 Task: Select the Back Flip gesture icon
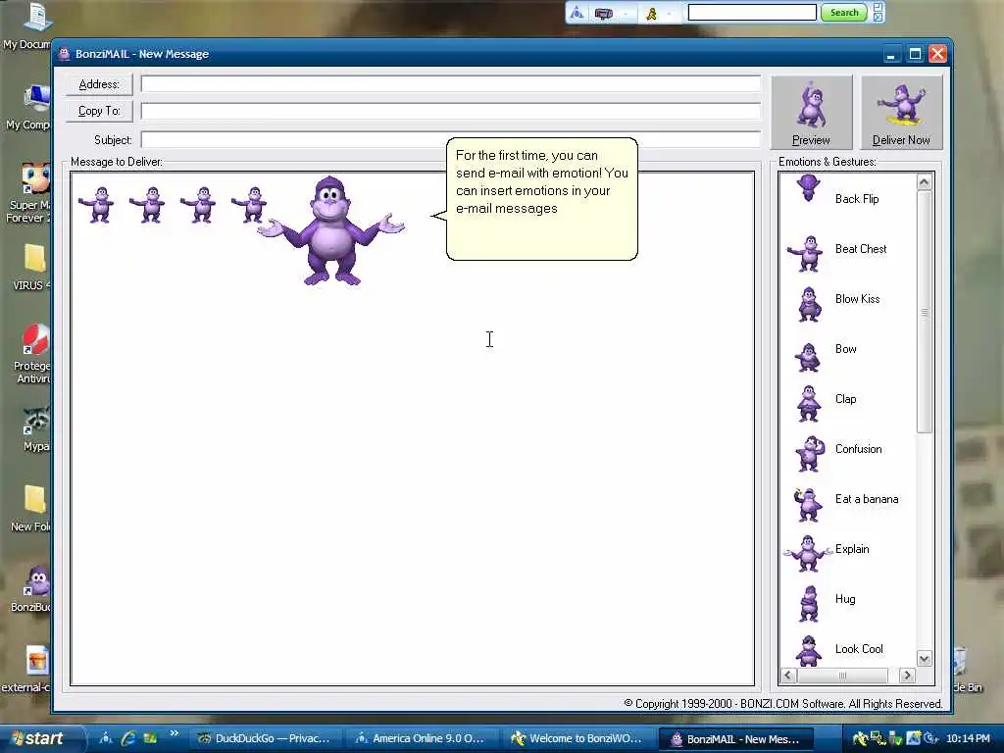808,189
